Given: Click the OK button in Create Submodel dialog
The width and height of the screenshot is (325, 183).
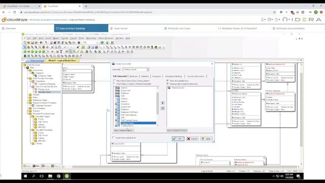Looking at the screenshot, I should [x=178, y=139].
